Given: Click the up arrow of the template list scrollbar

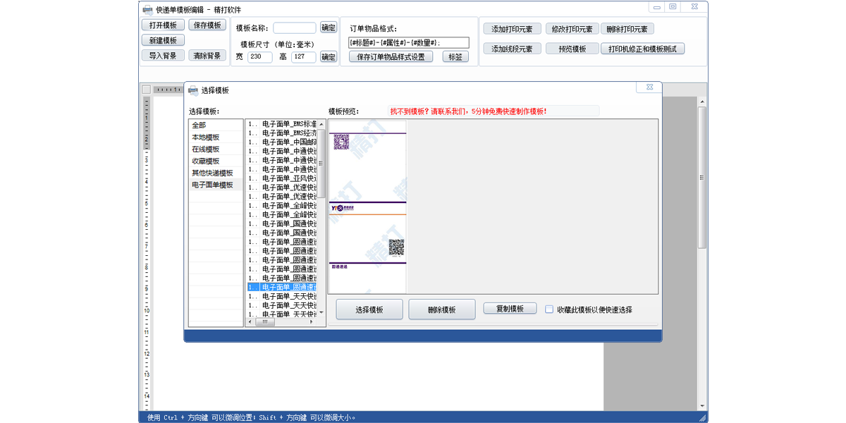Looking at the screenshot, I should click(321, 124).
